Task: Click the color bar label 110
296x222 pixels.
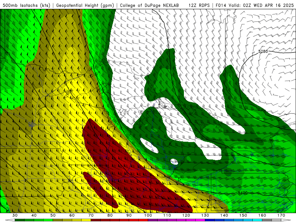Action: [167, 215]
